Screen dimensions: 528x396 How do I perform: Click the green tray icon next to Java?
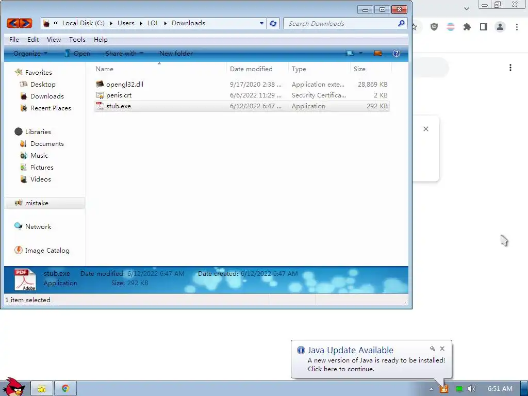459,389
